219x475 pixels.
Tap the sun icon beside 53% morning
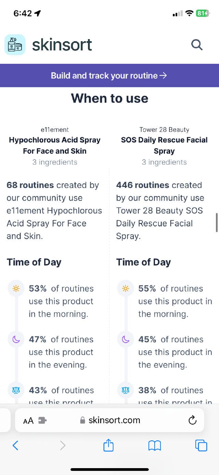[x=16, y=289]
